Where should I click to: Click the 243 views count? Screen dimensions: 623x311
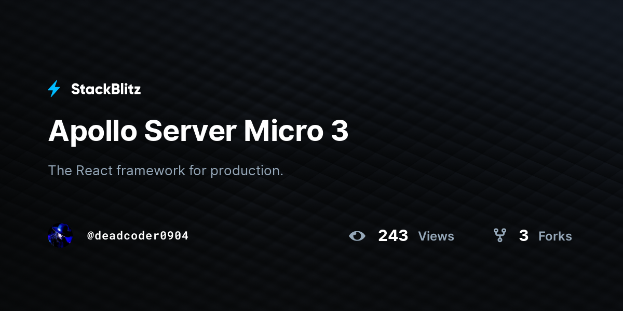tap(393, 236)
